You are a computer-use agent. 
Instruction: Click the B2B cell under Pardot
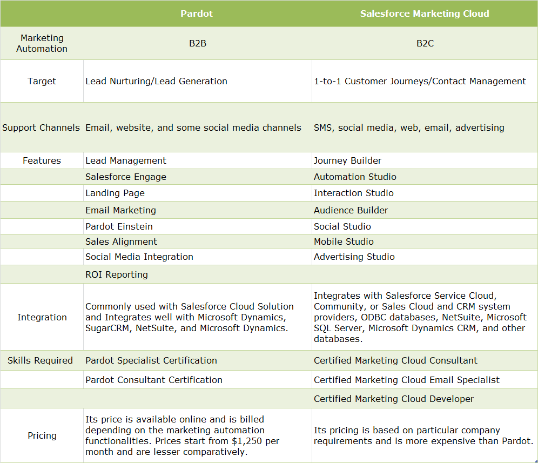(x=197, y=43)
